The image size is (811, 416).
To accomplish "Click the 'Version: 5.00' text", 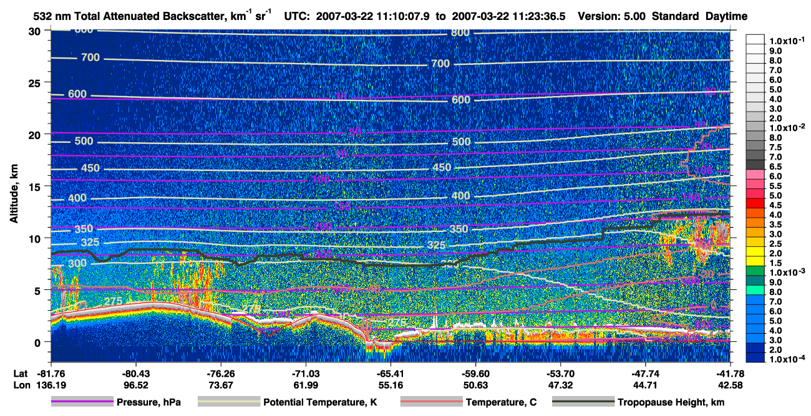I will coord(611,16).
